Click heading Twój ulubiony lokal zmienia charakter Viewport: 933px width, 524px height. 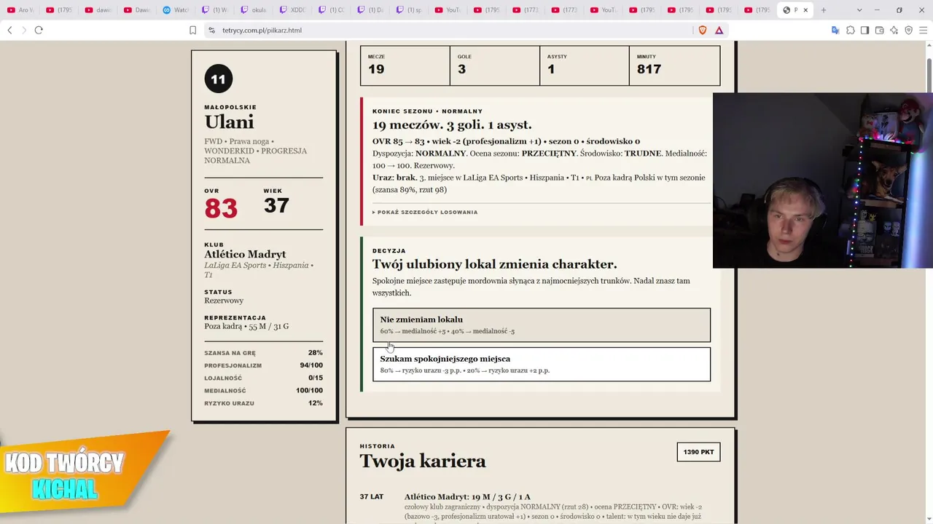494,264
